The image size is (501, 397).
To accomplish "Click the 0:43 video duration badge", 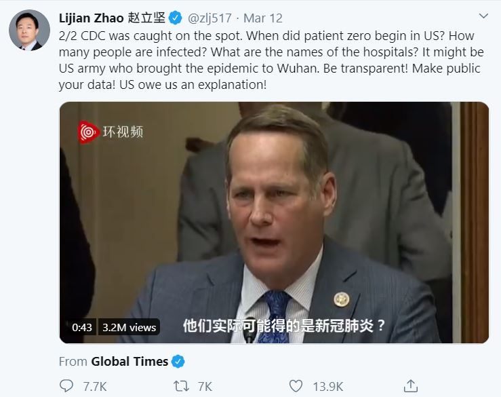I will (x=82, y=327).
